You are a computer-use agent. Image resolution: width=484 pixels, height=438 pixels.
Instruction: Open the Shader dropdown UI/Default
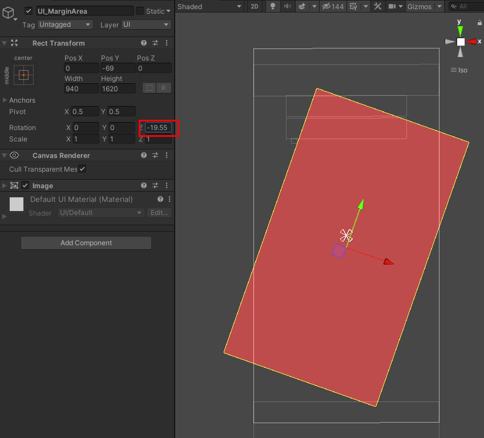(x=101, y=213)
